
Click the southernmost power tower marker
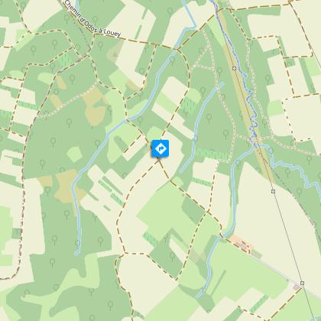[x=302, y=283]
